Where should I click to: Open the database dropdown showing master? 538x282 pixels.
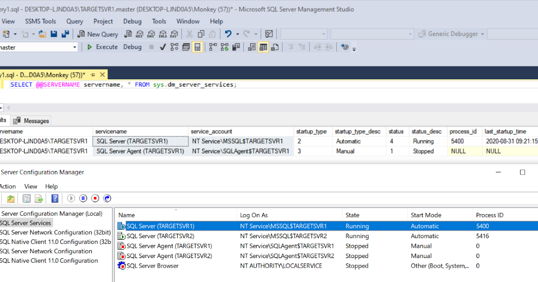click(x=74, y=47)
